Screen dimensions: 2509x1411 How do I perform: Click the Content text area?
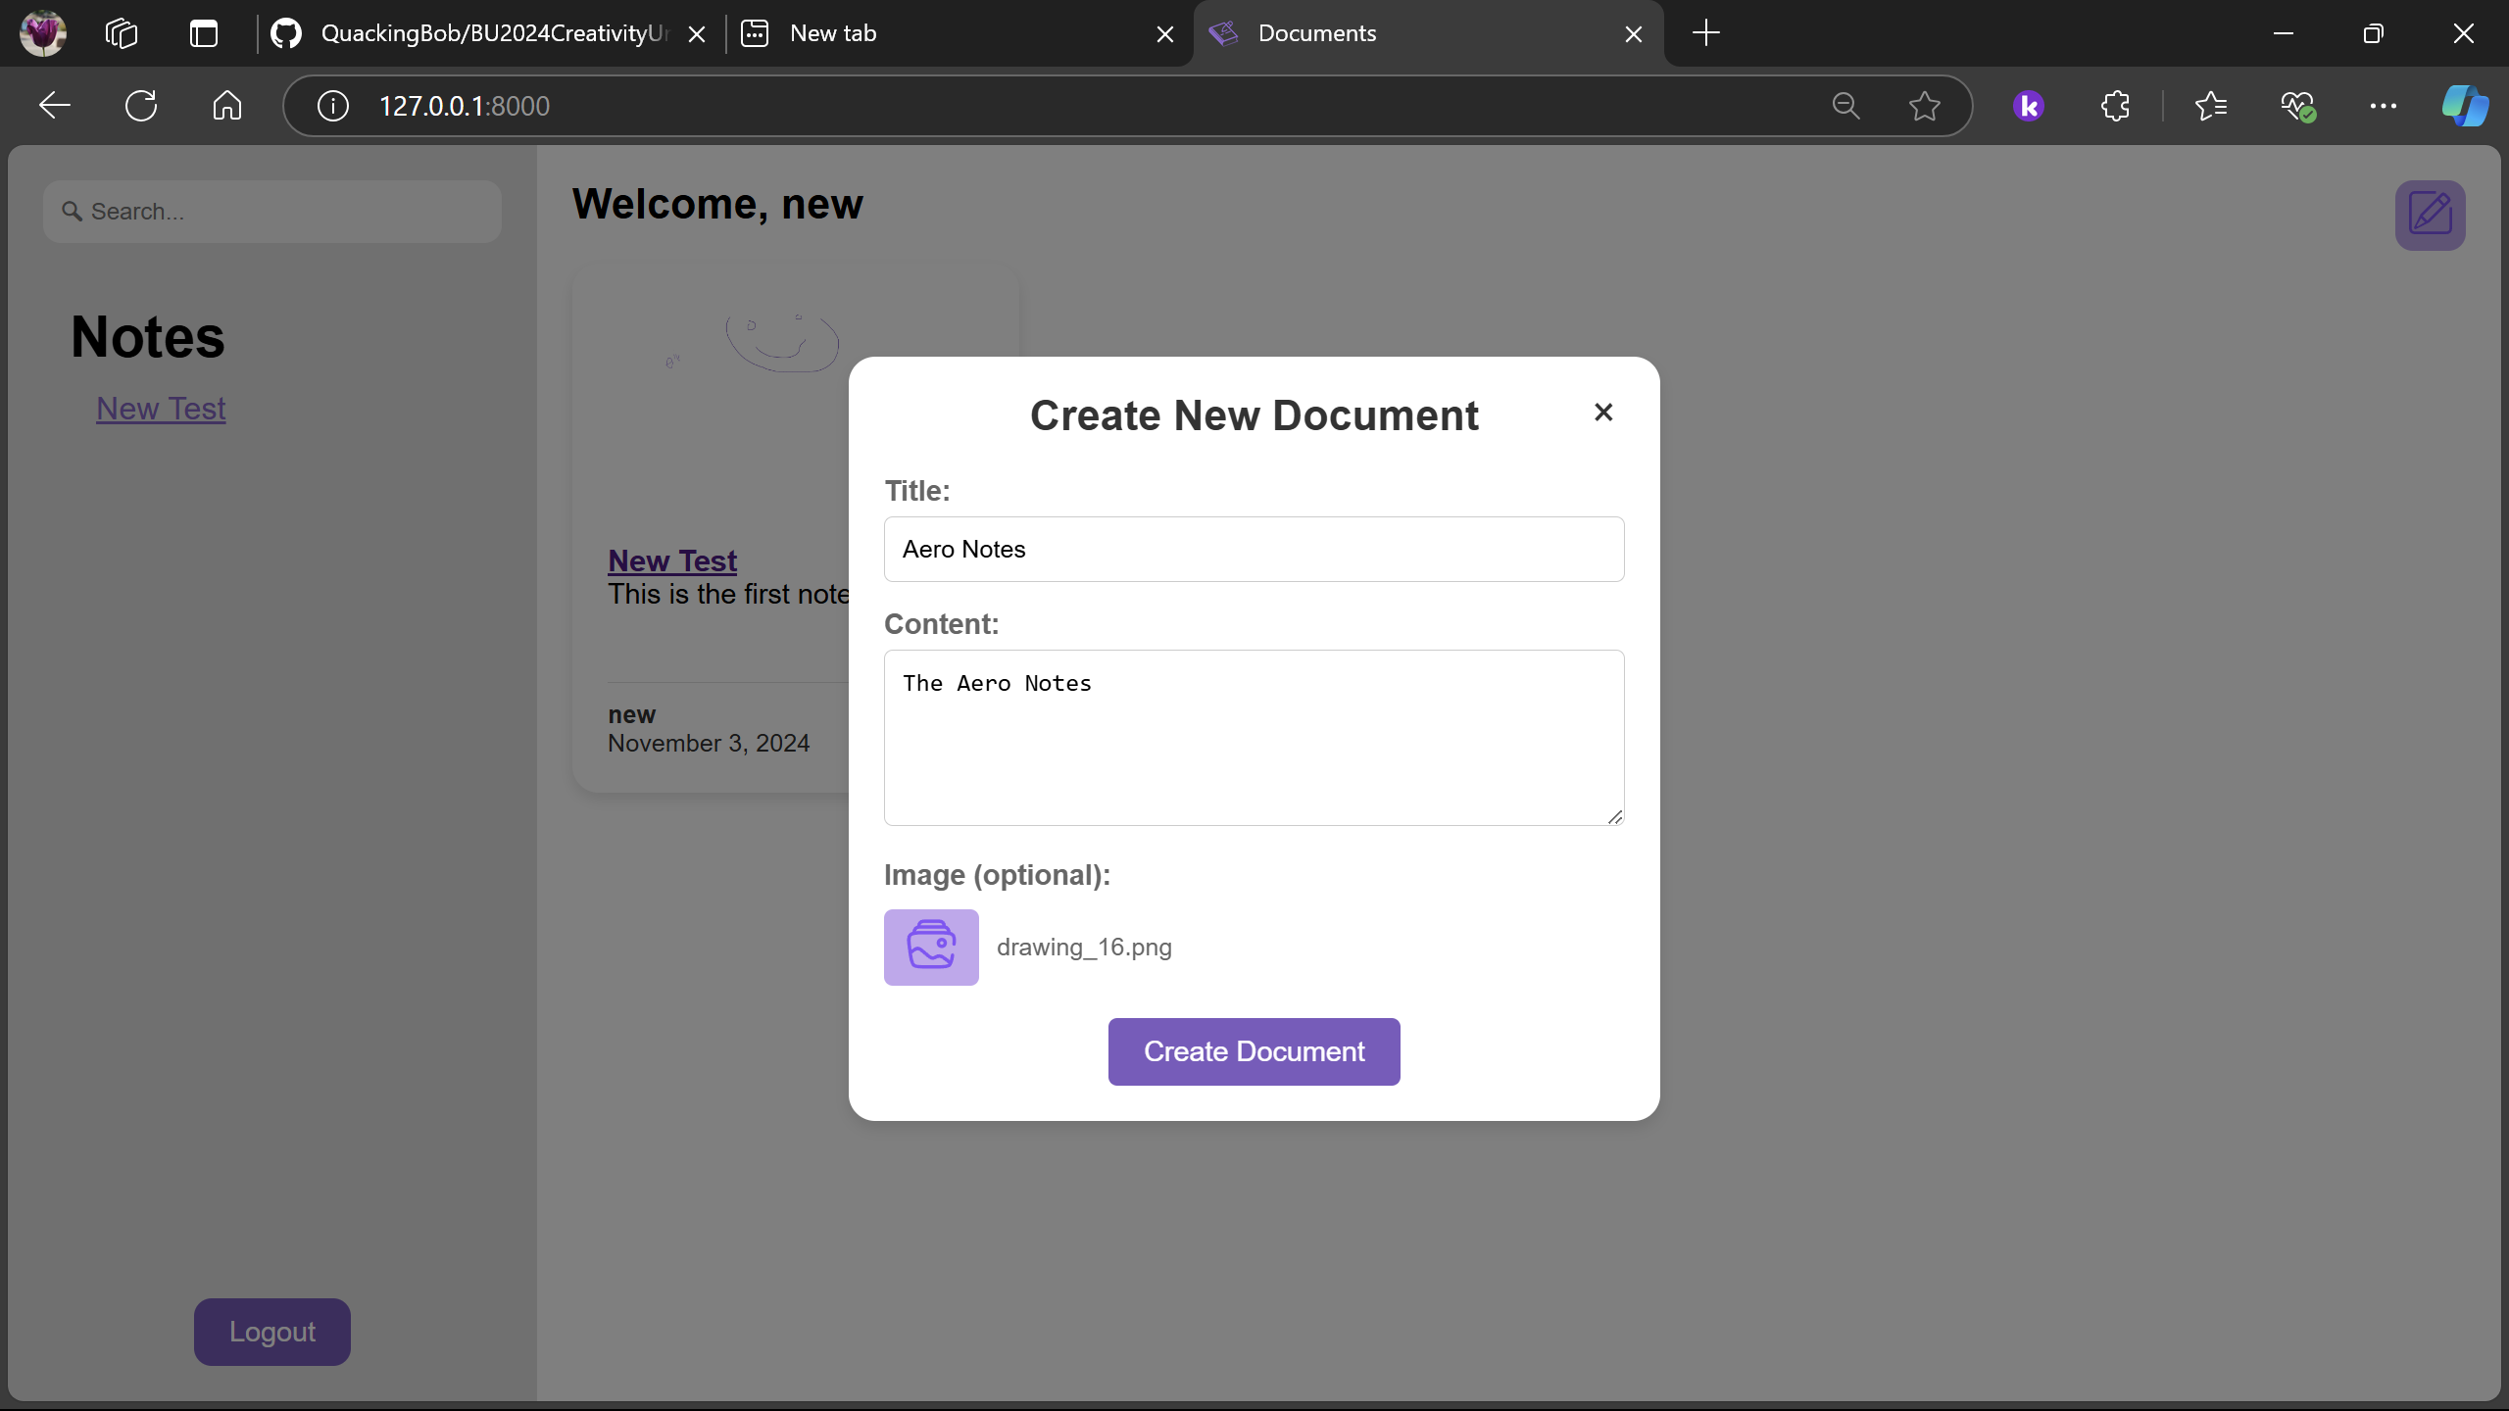click(1254, 737)
